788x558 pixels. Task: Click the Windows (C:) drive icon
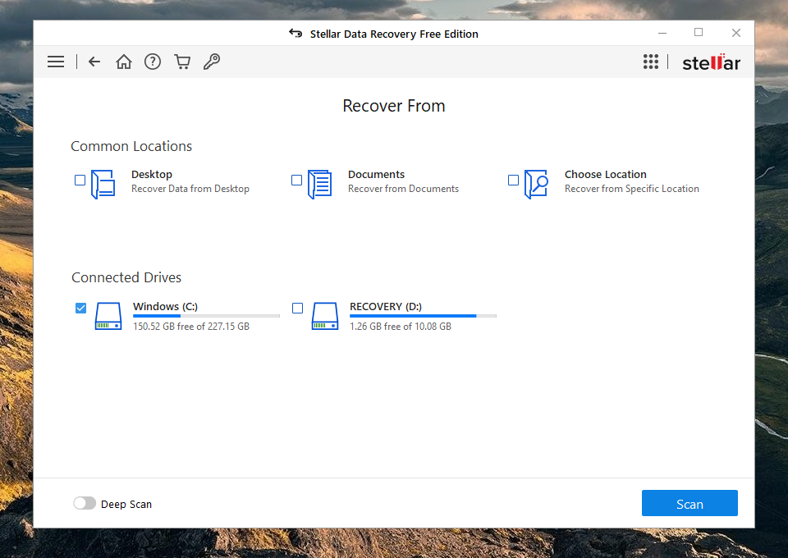(108, 316)
